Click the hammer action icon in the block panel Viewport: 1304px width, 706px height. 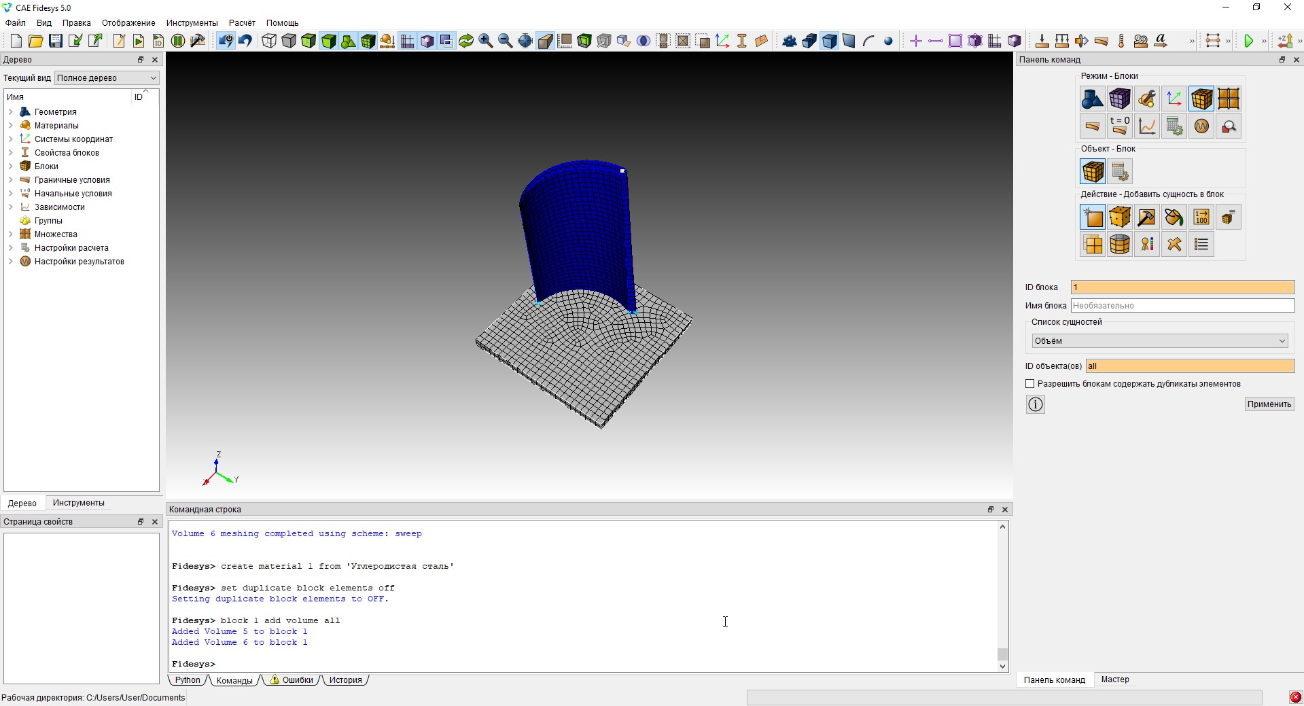[x=1147, y=217]
